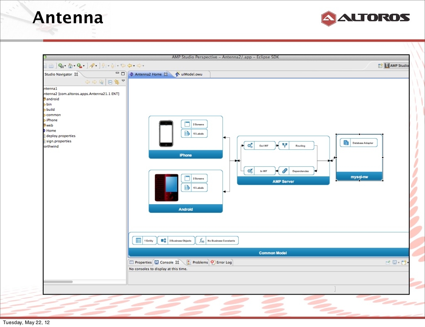
Task: Open the Debug launch dropdown arrow
Action: pos(65,66)
